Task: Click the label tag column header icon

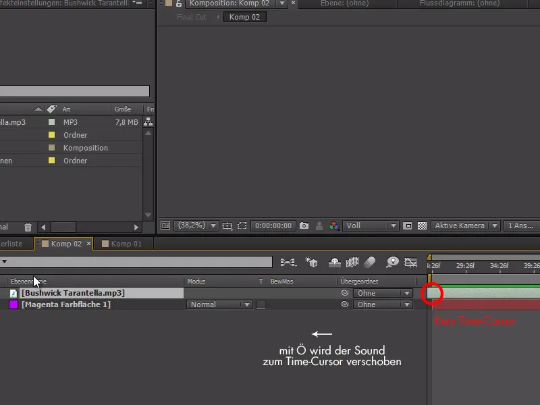Action: point(52,109)
